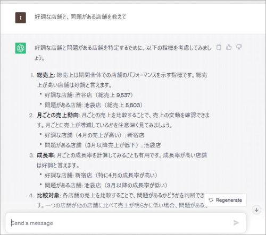Screen dimensions: 266x235
Task: Focus the Send a message input field
Action: click(126, 223)
